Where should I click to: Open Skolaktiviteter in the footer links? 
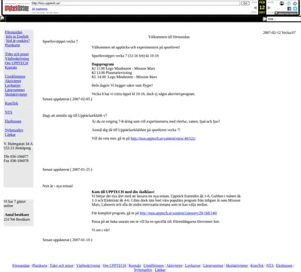[237, 265]
